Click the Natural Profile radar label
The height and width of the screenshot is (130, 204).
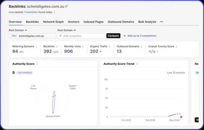pos(53,116)
